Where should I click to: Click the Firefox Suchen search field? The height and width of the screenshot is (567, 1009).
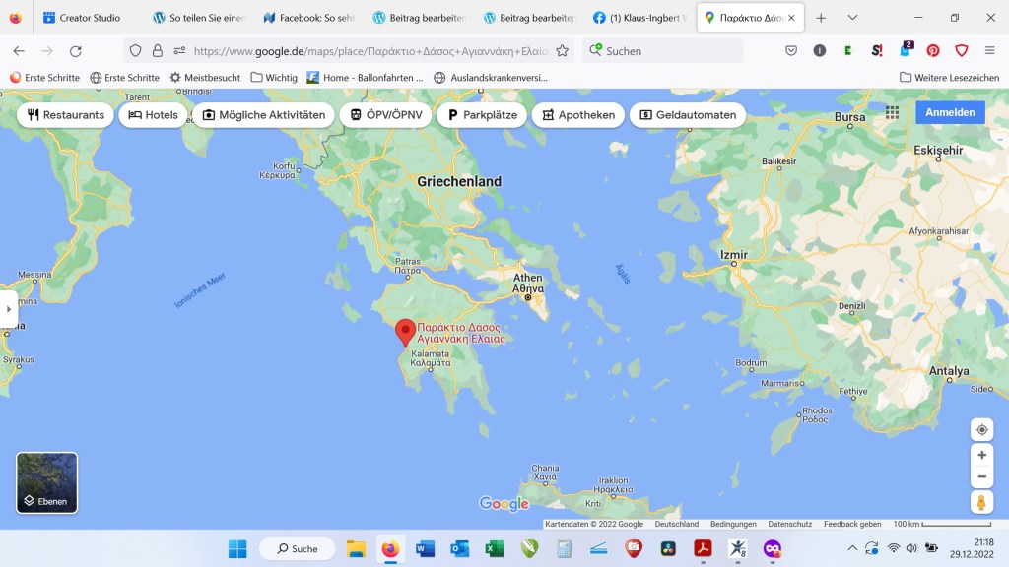670,51
